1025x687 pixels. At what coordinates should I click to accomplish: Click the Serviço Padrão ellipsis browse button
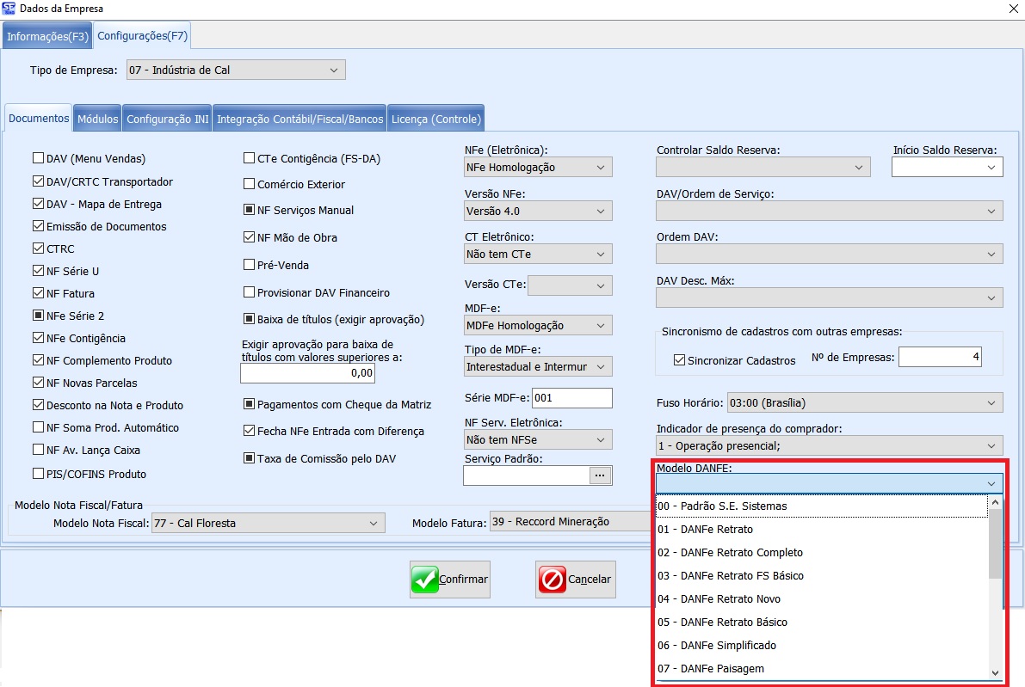point(600,475)
